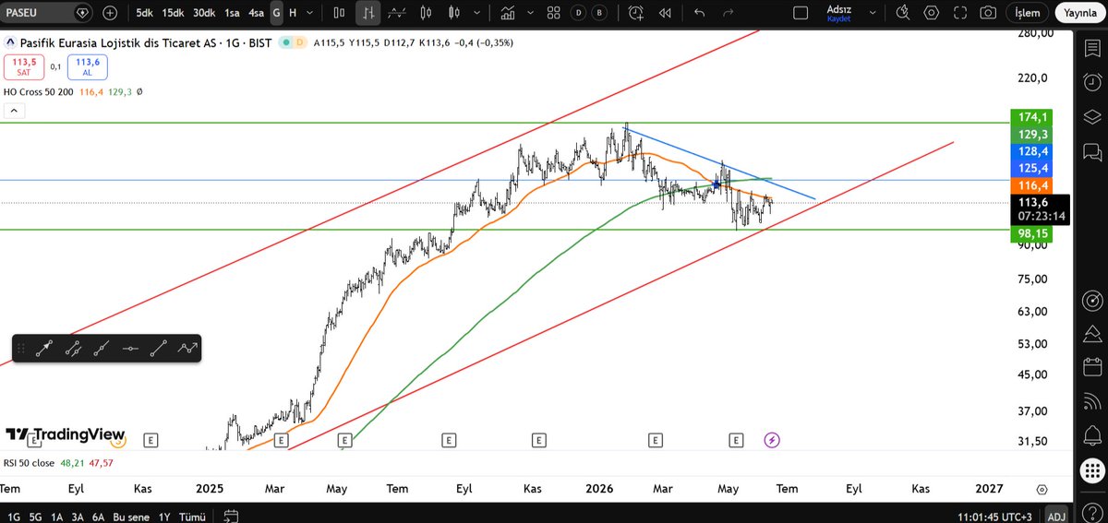Screen dimensions: 1108x523
Task: Select the line-with-markers chart type
Action: point(397,13)
